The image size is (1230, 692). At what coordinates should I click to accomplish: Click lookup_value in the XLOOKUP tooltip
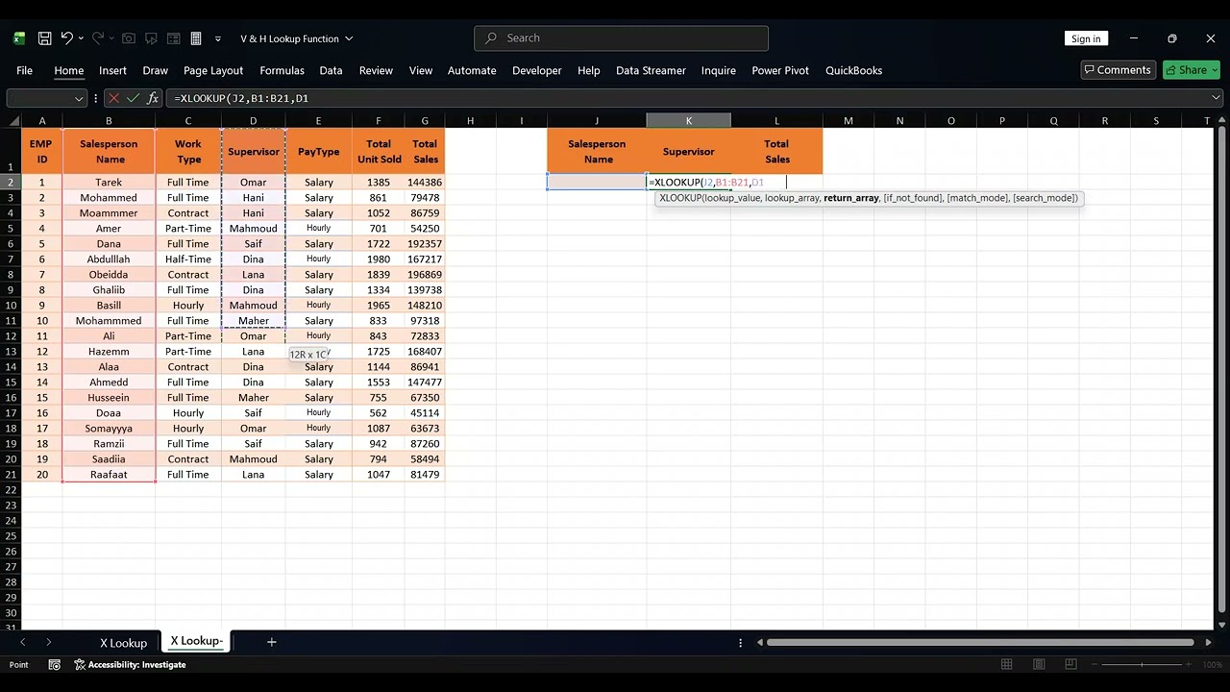pos(730,198)
